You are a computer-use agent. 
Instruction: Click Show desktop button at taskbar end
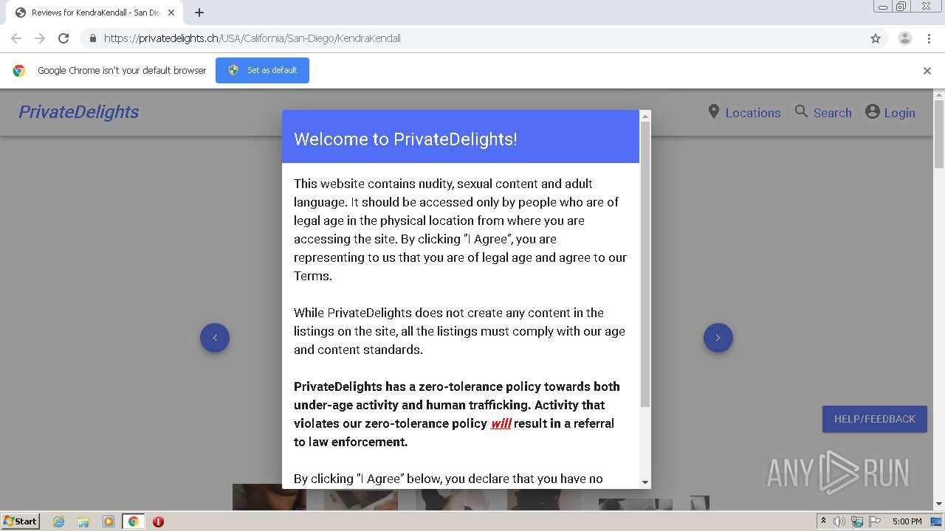[936, 521]
